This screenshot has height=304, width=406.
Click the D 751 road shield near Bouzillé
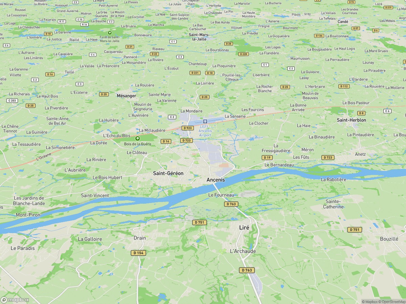point(354,230)
